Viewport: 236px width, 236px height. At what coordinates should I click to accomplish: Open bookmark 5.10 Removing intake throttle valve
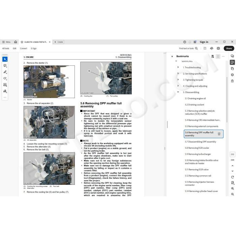202,162
